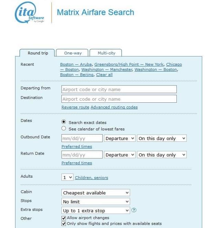The image size is (219, 228).
Task: Open the Stops No limit dropdown
Action: pyautogui.click(x=96, y=202)
